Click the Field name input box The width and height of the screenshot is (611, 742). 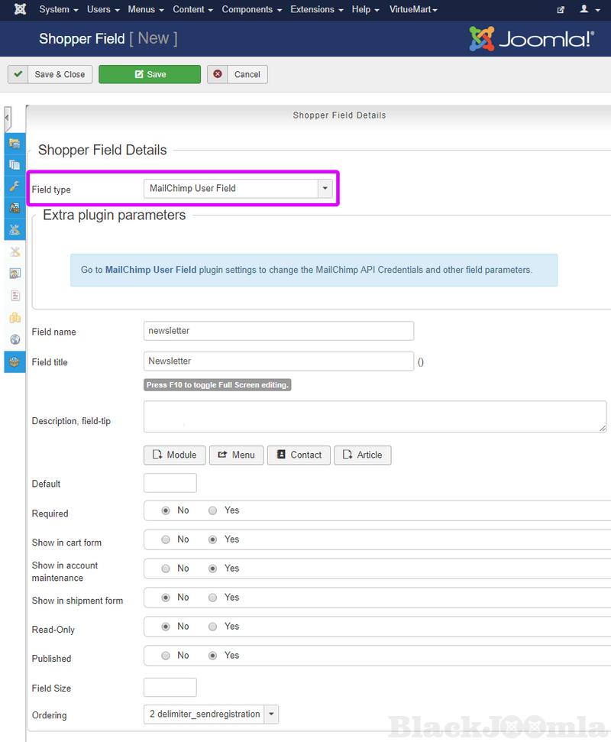click(279, 331)
